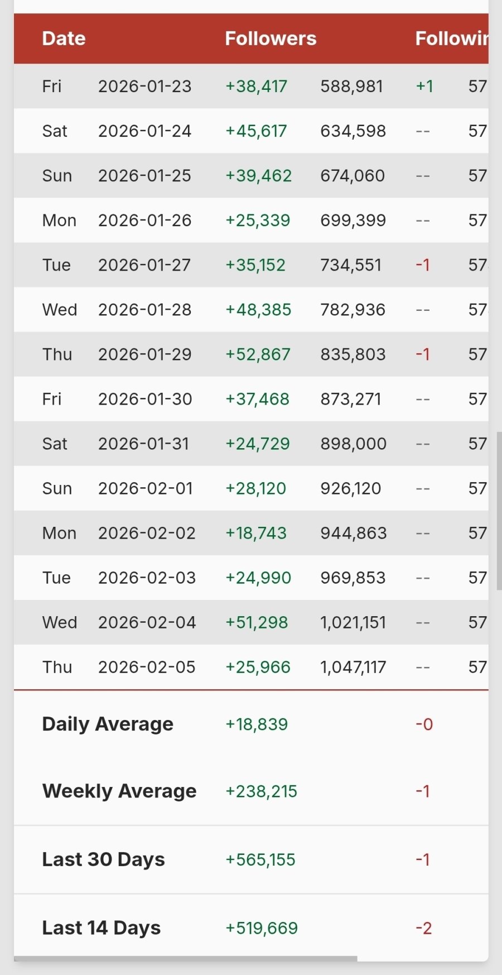
Task: Click the +18,743 follower gain value
Action: click(256, 533)
